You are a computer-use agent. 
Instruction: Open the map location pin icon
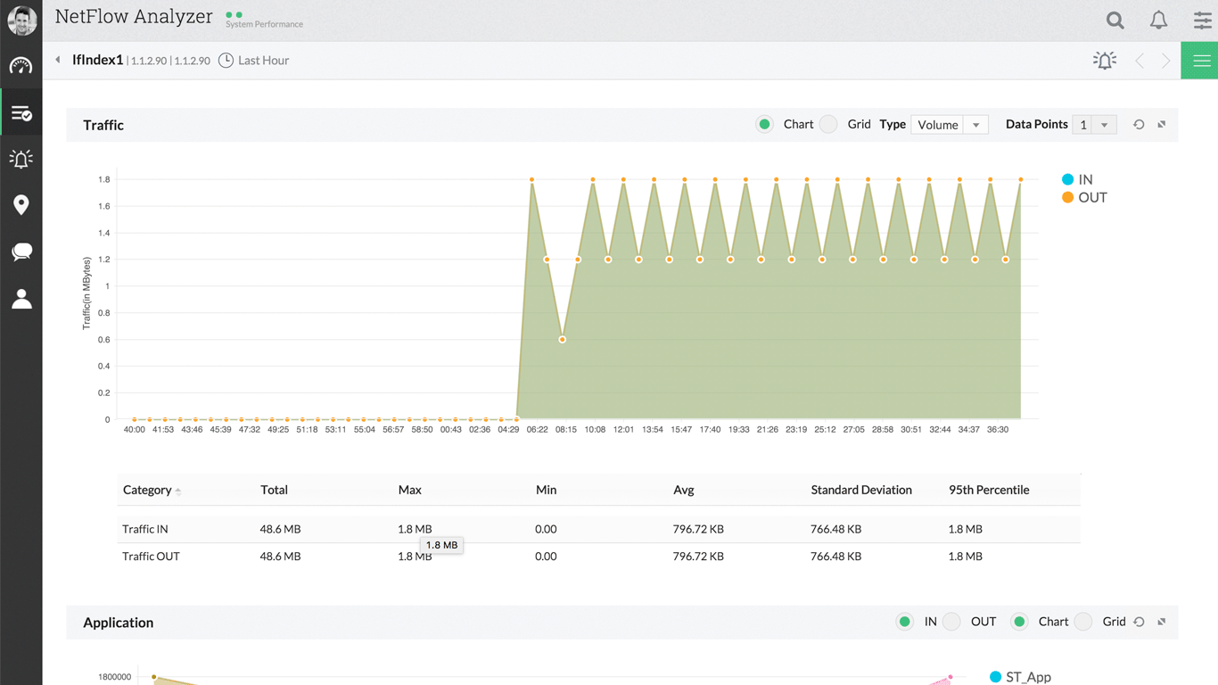point(21,205)
